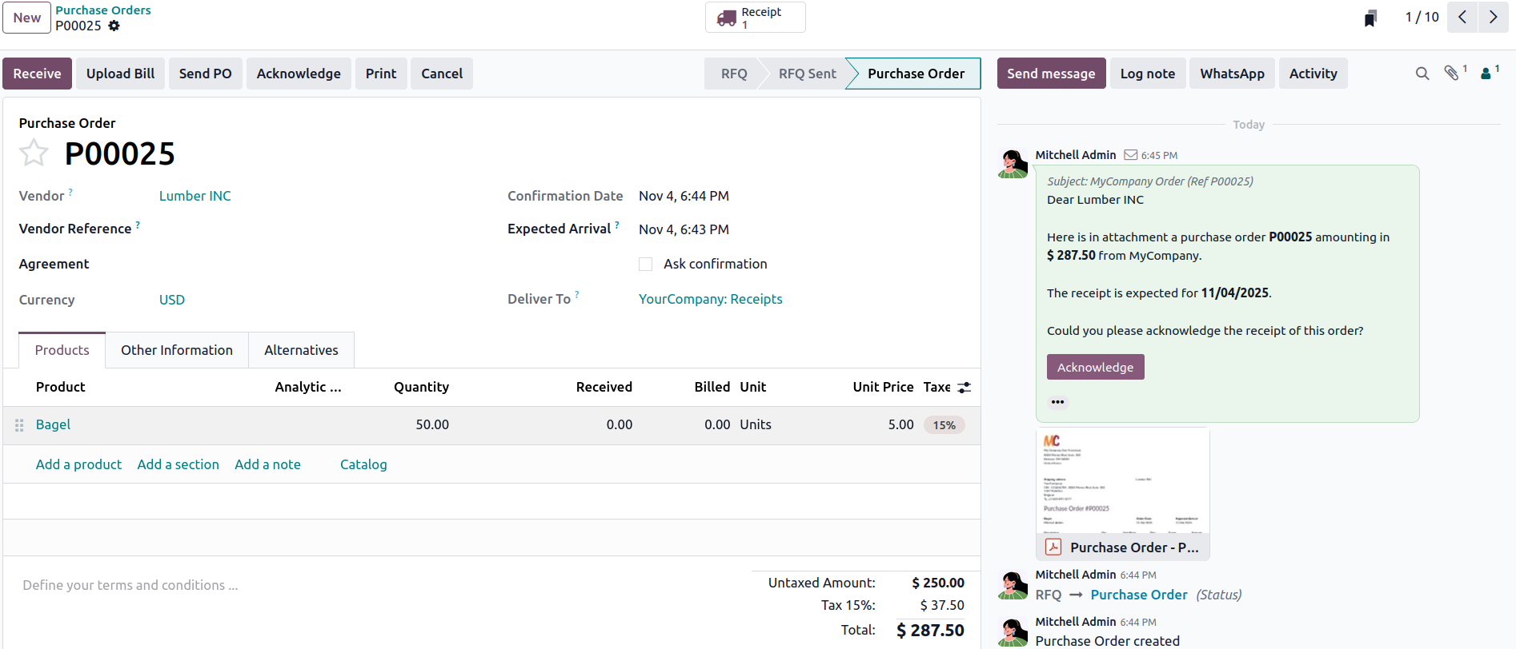Mark order as priority with star
This screenshot has width=1516, height=649.
(34, 153)
